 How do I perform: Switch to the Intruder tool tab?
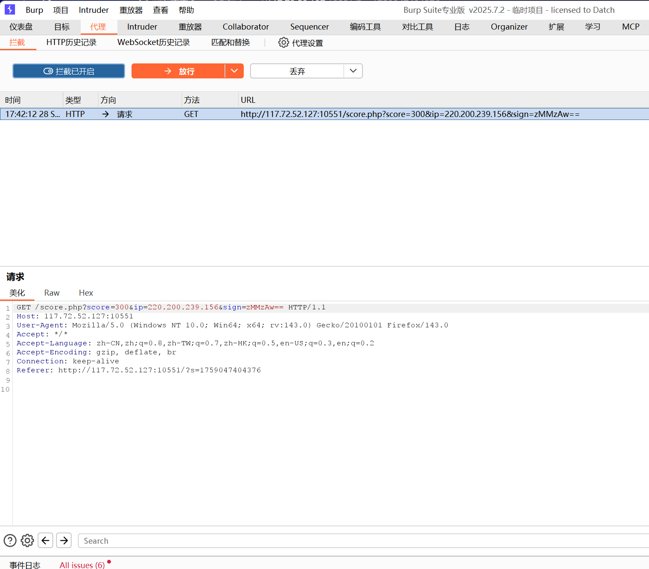(142, 27)
